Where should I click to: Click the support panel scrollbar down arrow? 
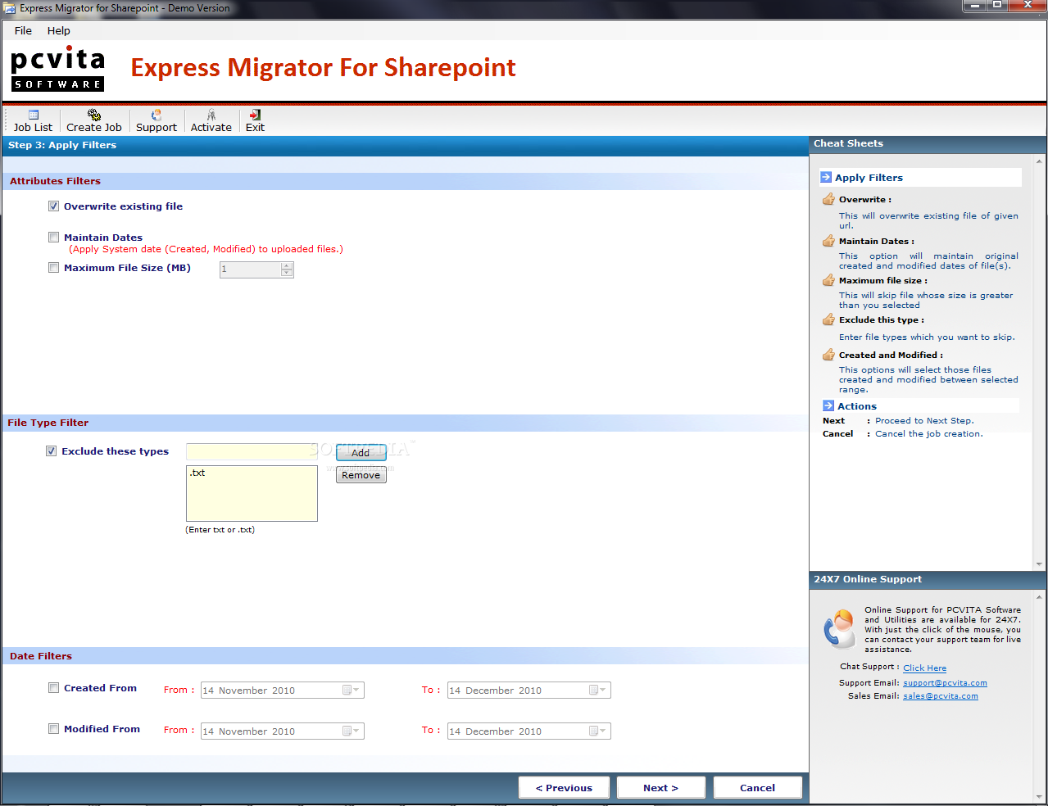pyautogui.click(x=1039, y=795)
